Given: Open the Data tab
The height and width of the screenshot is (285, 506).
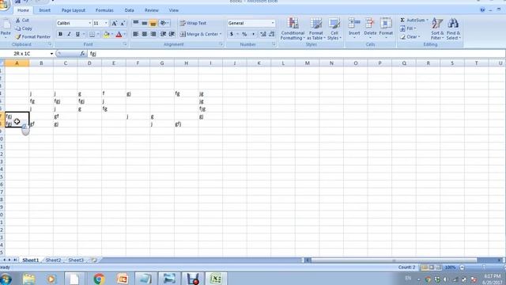Looking at the screenshot, I should pyautogui.click(x=129, y=10).
